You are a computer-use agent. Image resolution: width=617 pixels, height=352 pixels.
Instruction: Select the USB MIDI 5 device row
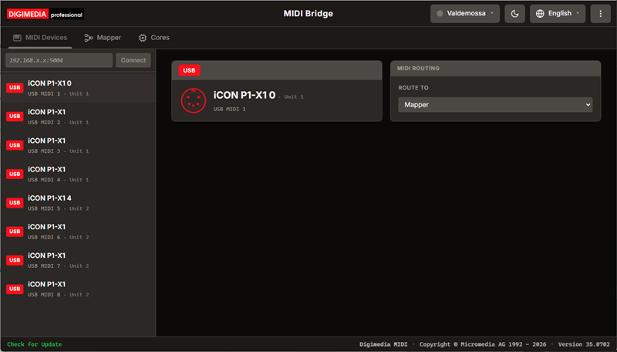point(79,203)
